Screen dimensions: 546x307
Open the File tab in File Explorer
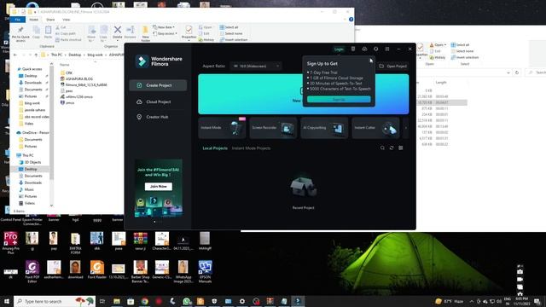17,20
